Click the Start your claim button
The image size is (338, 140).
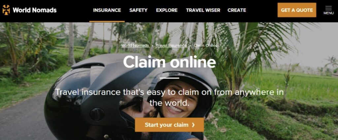tap(169, 125)
